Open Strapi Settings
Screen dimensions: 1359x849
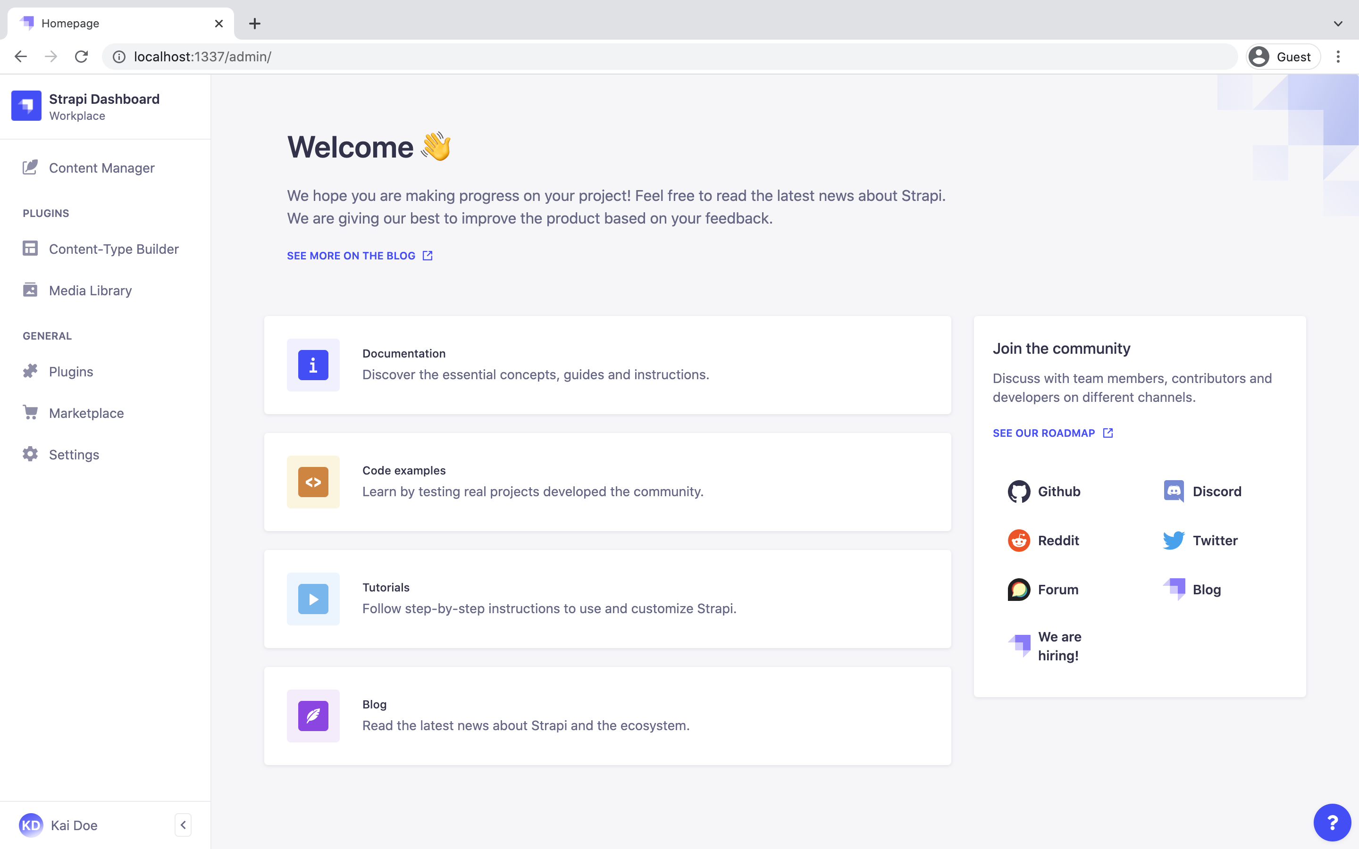click(74, 454)
